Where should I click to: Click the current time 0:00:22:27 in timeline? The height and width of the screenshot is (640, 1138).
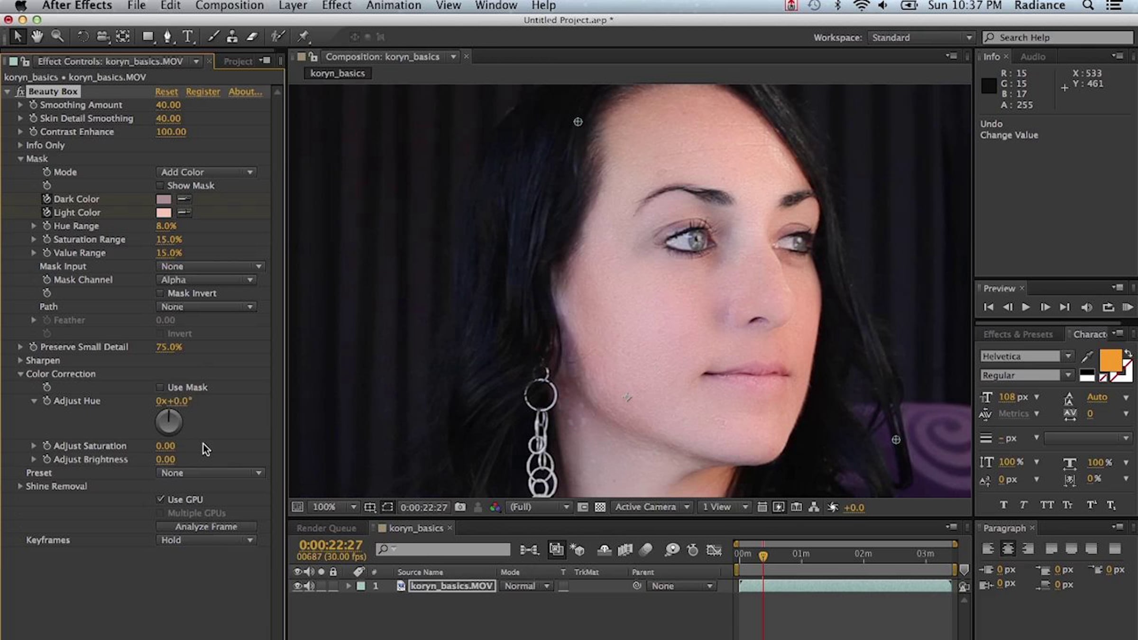(x=330, y=545)
